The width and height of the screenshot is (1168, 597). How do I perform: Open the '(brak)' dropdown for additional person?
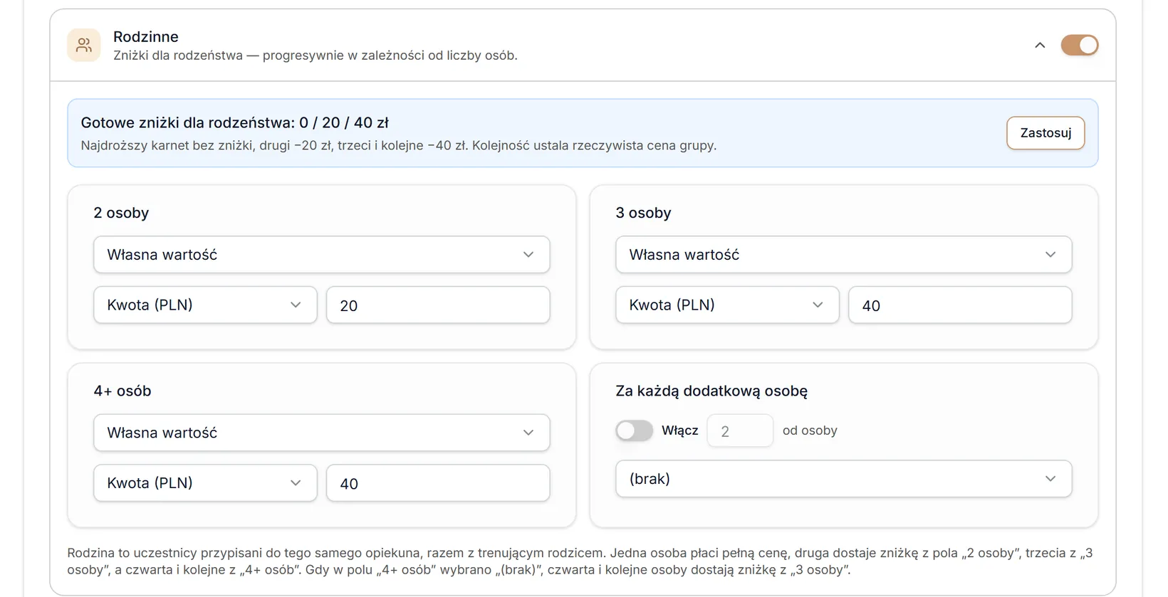[843, 479]
